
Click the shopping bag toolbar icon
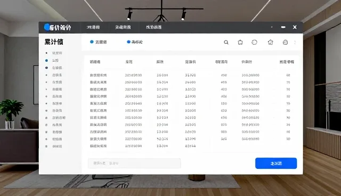coord(240,42)
